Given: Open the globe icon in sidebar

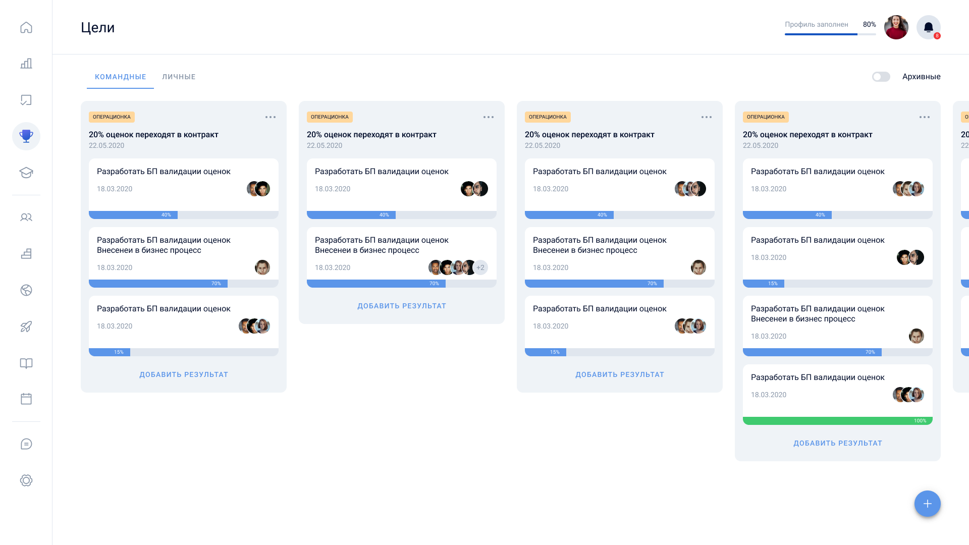Looking at the screenshot, I should [26, 290].
